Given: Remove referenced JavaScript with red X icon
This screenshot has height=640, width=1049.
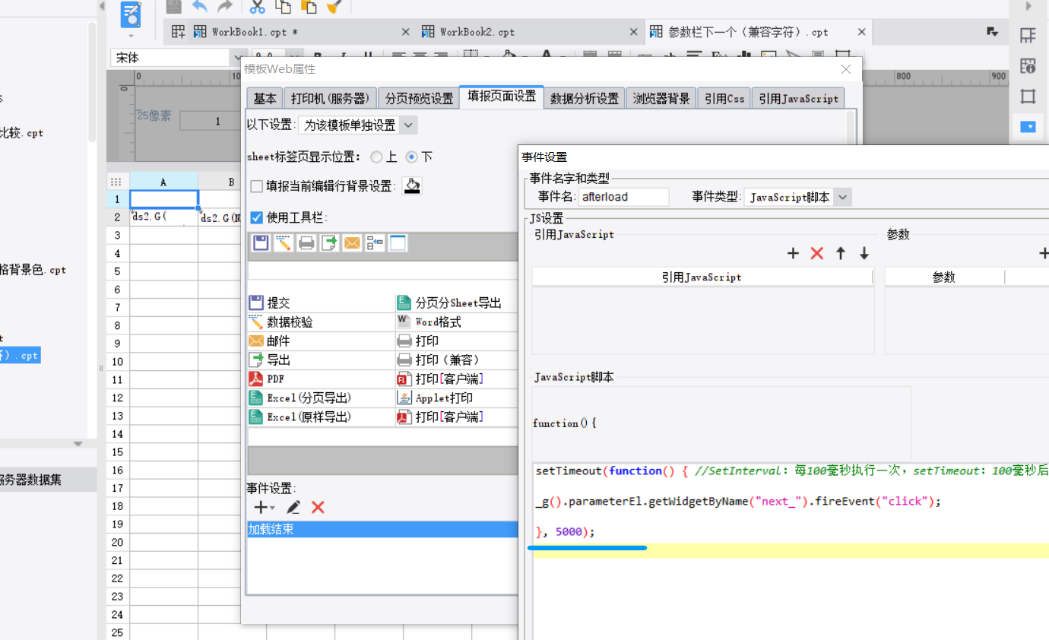Looking at the screenshot, I should (817, 254).
